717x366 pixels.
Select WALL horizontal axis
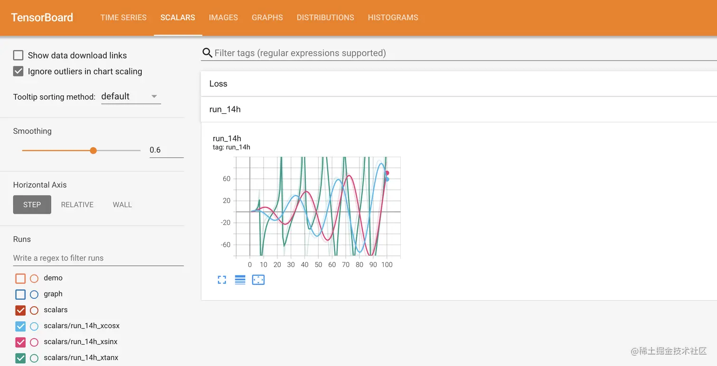pos(122,205)
